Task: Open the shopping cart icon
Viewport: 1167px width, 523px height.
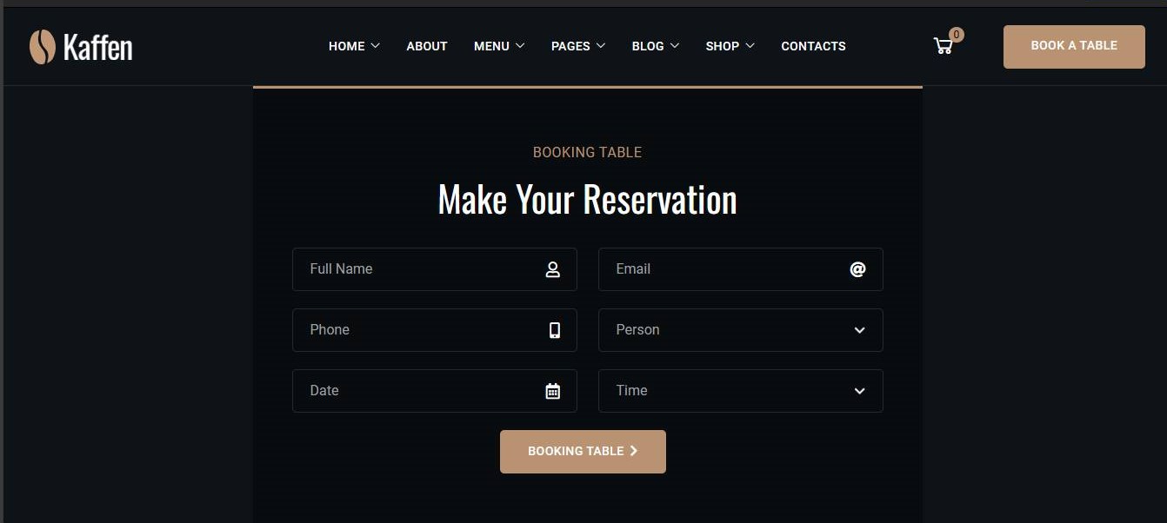Action: pyautogui.click(x=943, y=46)
